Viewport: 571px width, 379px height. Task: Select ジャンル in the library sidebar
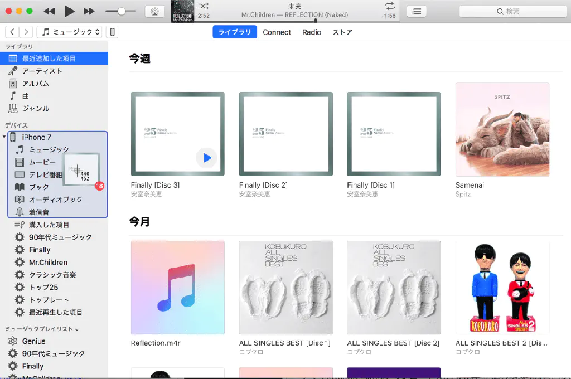54,109
